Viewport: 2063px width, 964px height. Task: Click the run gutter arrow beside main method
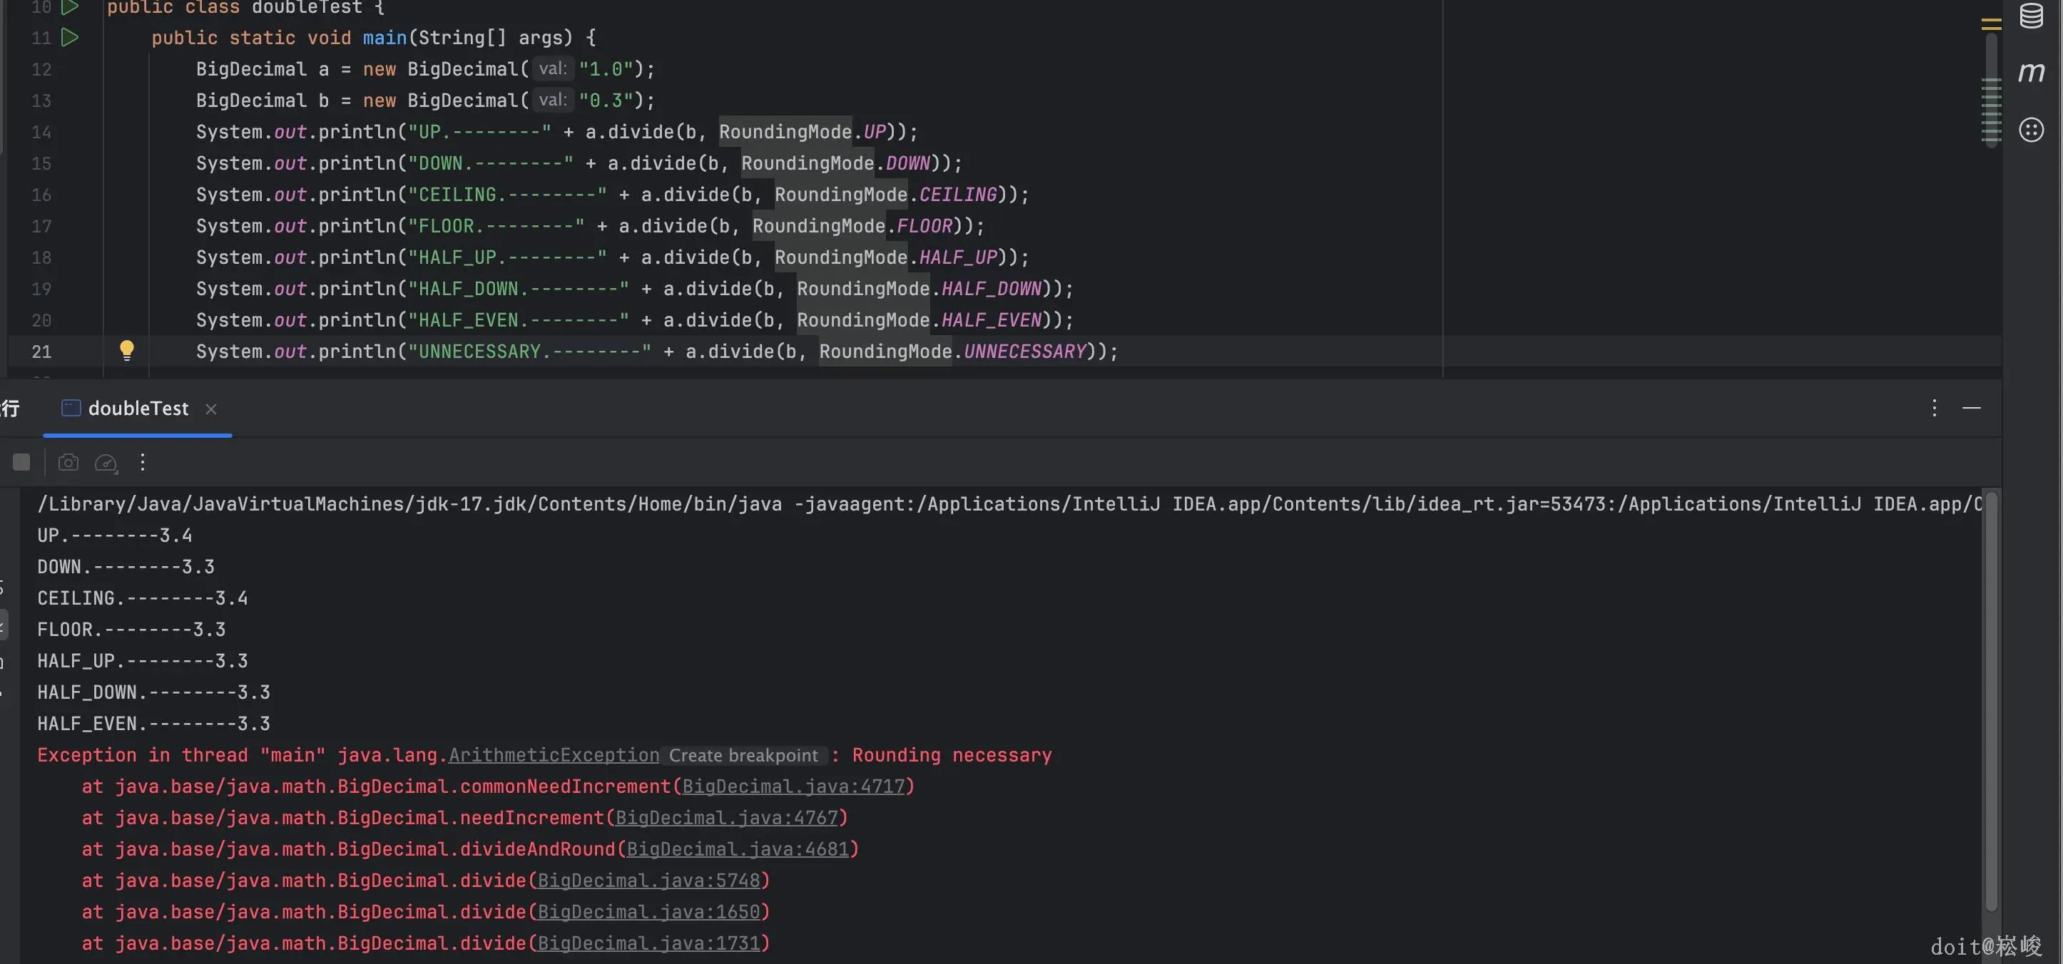pyautogui.click(x=71, y=37)
